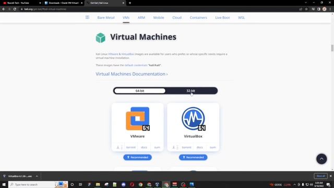Open the share page icon in address bar
334x188 pixels.
[x=301, y=9]
